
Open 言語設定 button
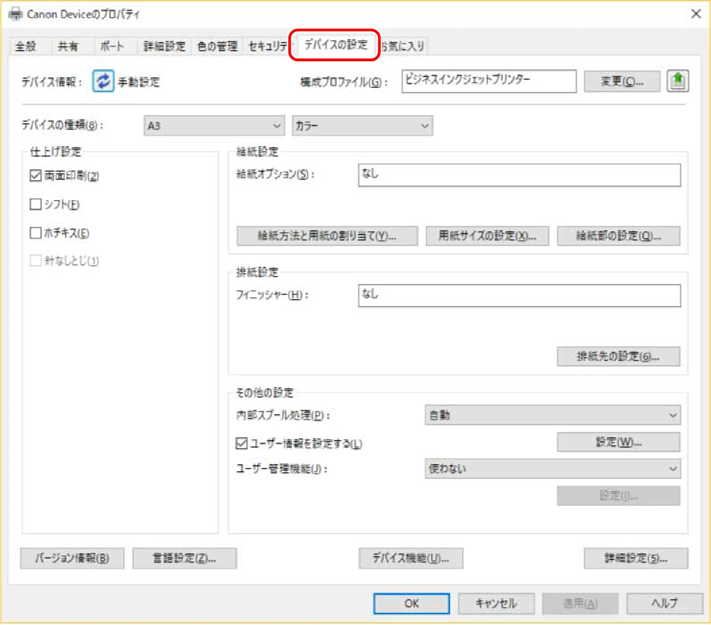point(184,558)
